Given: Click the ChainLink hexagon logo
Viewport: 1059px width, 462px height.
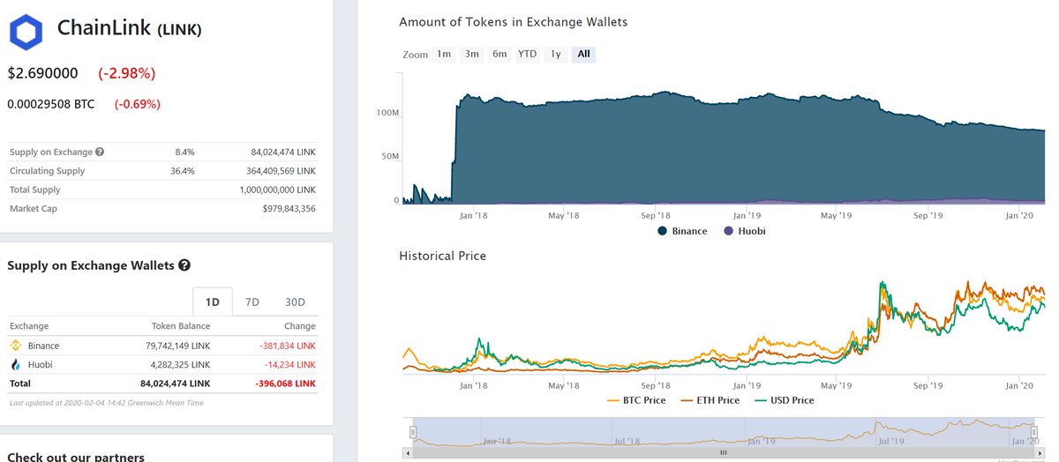Looking at the screenshot, I should click(26, 31).
